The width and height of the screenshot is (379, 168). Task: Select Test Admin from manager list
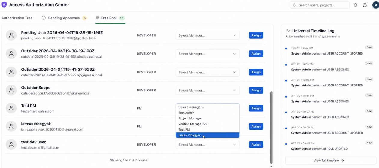coord(208,113)
